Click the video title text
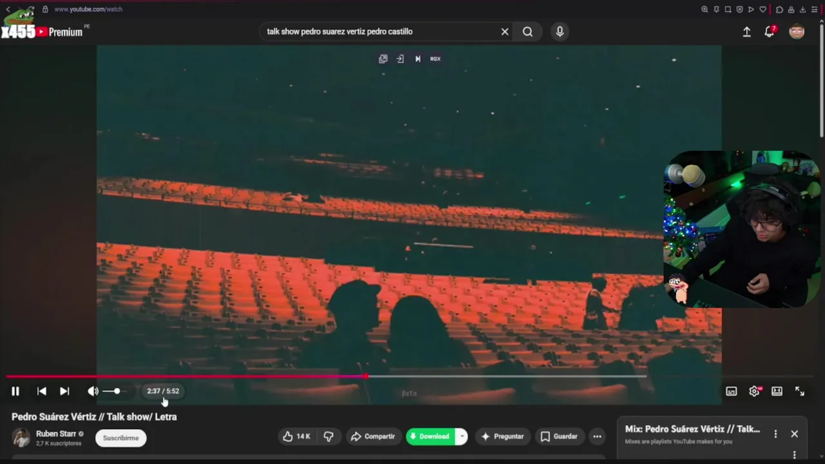This screenshot has width=825, height=464. [x=94, y=417]
